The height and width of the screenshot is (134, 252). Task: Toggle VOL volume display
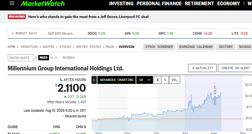pyautogui.click(x=175, y=80)
